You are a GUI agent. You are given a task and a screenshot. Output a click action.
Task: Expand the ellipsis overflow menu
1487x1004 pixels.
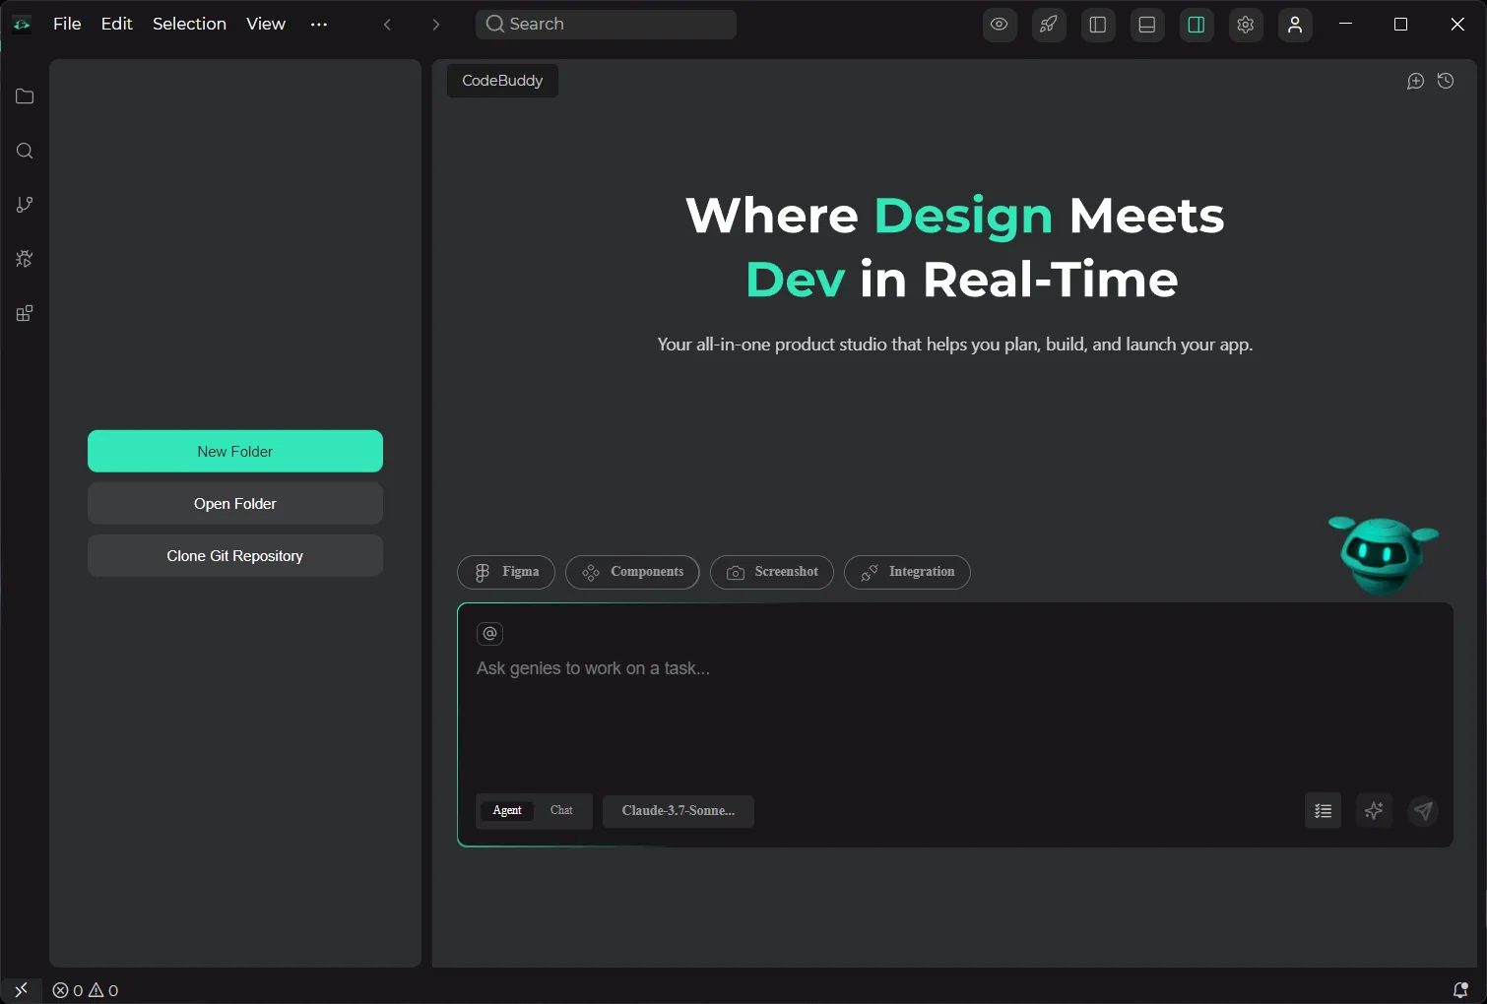click(x=318, y=25)
